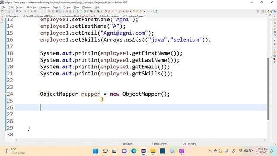Launch Microsoft Edge from the taskbar

pyautogui.click(x=134, y=151)
